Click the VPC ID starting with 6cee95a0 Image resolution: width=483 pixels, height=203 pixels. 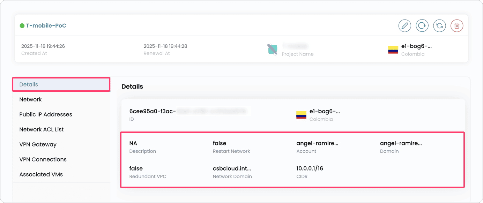(x=153, y=111)
